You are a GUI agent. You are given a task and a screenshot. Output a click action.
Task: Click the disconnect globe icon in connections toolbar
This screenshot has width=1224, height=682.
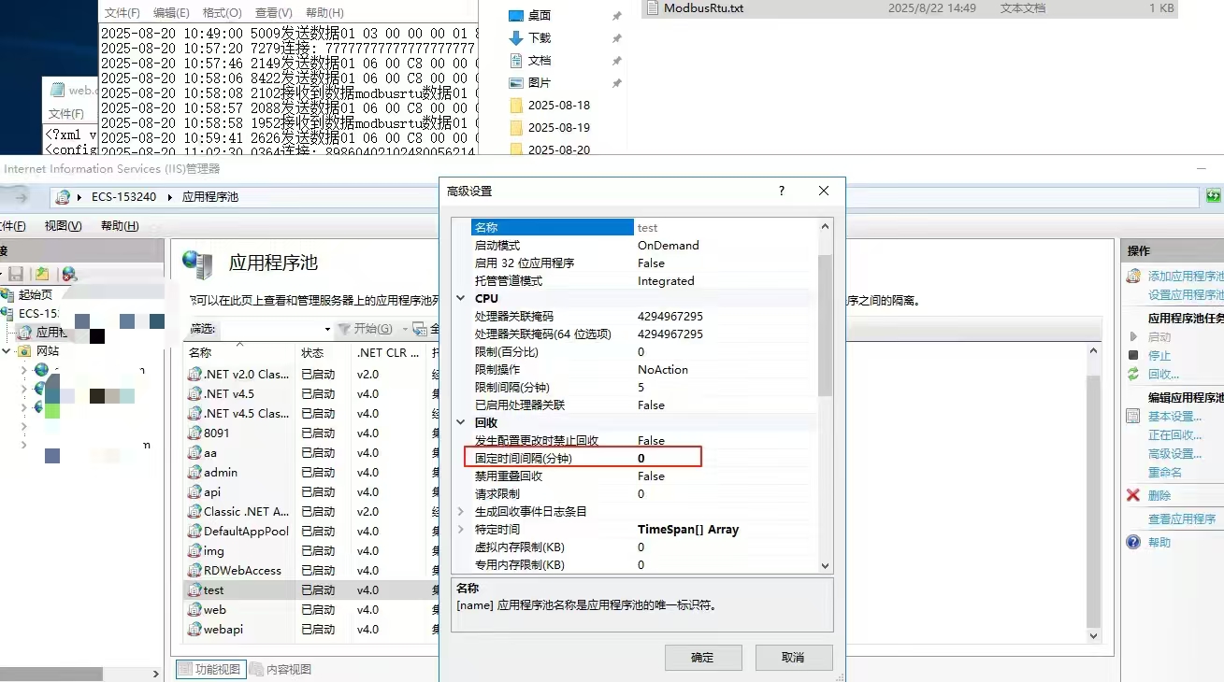[x=68, y=274]
